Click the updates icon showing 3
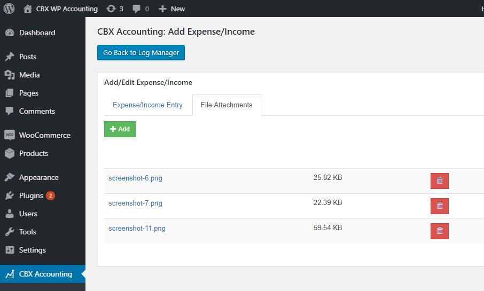The image size is (484, 291). [x=114, y=9]
